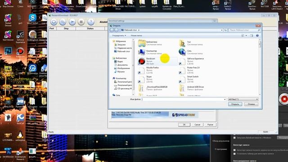This screenshot has height=162, width=288.
Task: Open the view options dropdown arrow
Action: click(x=246, y=36)
